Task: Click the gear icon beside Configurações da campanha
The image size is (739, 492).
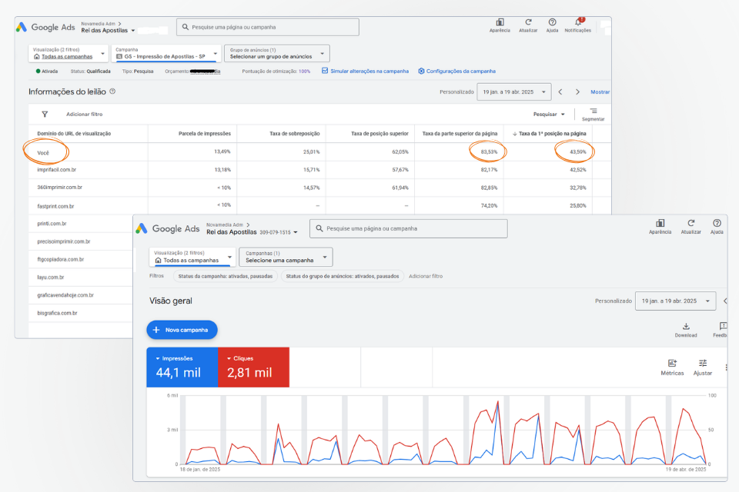Action: [421, 71]
